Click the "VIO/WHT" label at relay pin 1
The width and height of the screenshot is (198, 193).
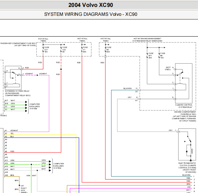[29, 74]
